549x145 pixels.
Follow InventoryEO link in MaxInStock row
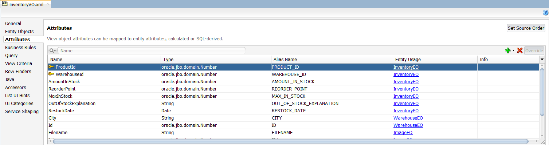[x=406, y=96]
